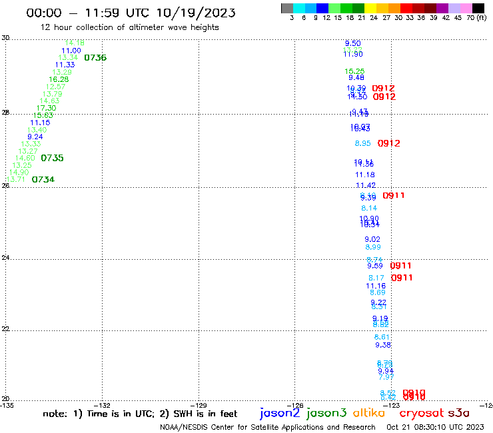Click wave height value '11.16'
Image resolution: width=493 pixels, height=433 pixels.
click(376, 286)
